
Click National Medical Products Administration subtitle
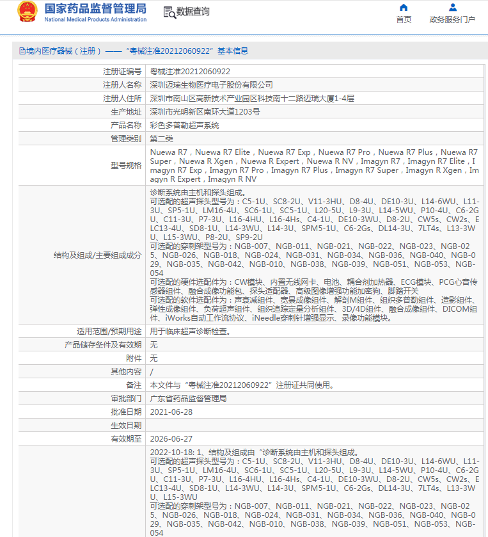tap(95, 19)
